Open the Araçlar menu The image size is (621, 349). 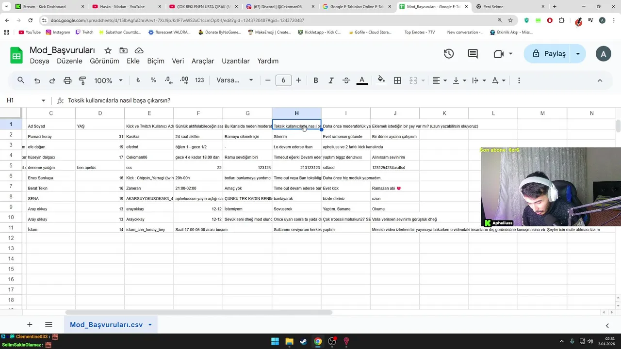[203, 61]
